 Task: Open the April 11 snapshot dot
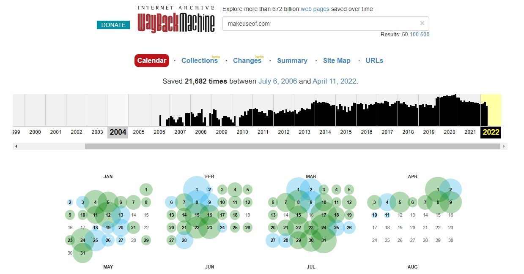(387, 215)
